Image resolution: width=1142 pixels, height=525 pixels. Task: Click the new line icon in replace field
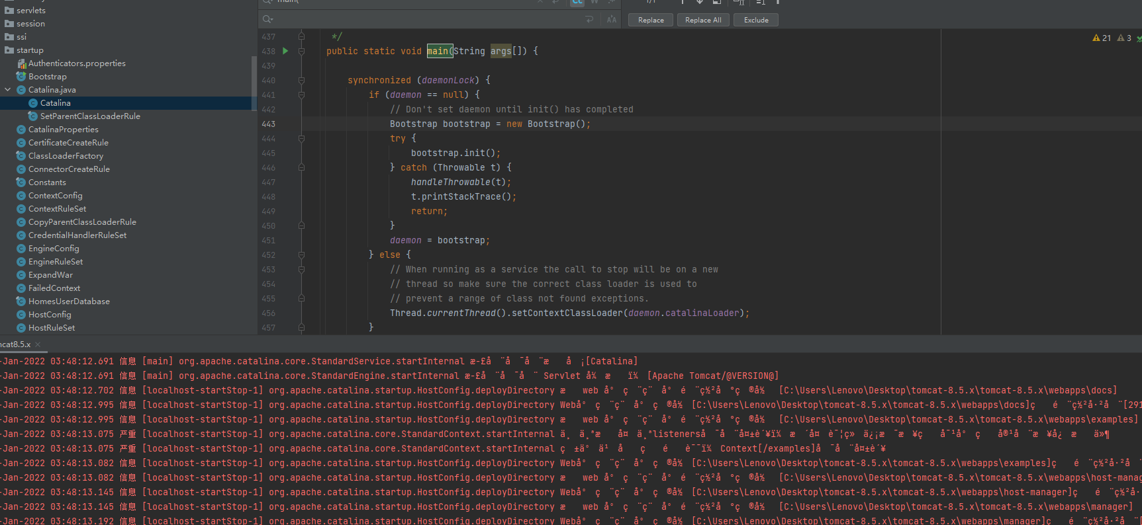pos(589,20)
